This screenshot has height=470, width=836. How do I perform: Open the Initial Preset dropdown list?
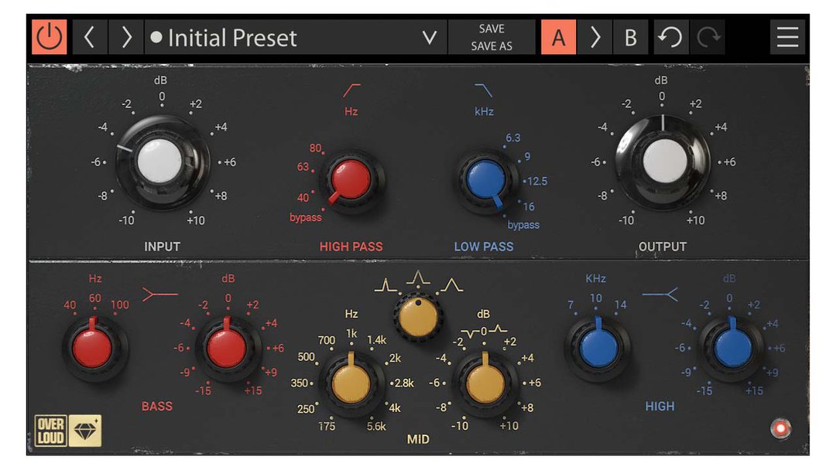(279, 37)
